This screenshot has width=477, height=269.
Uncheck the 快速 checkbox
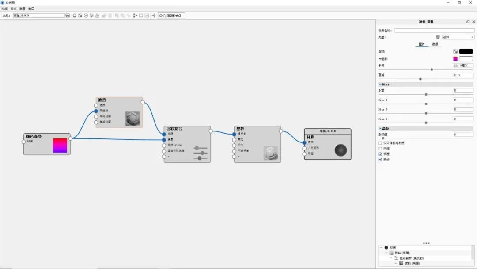point(380,154)
